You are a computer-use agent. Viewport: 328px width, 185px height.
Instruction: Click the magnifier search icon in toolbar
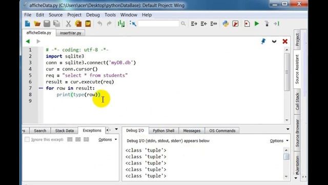point(183,24)
